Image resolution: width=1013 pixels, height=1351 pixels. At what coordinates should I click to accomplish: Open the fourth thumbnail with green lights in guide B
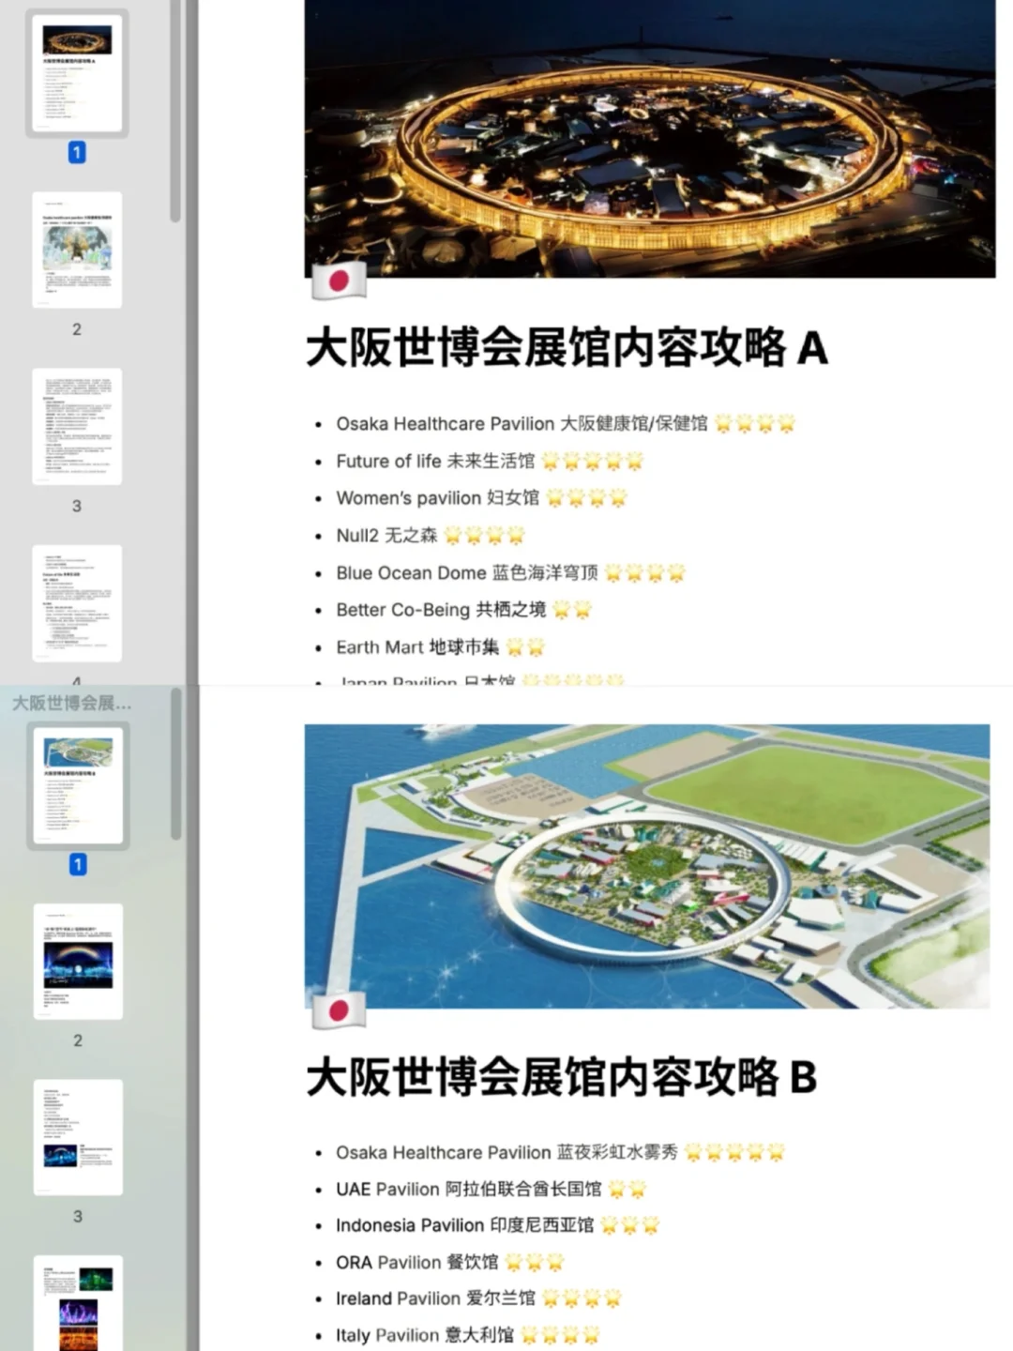78,1302
